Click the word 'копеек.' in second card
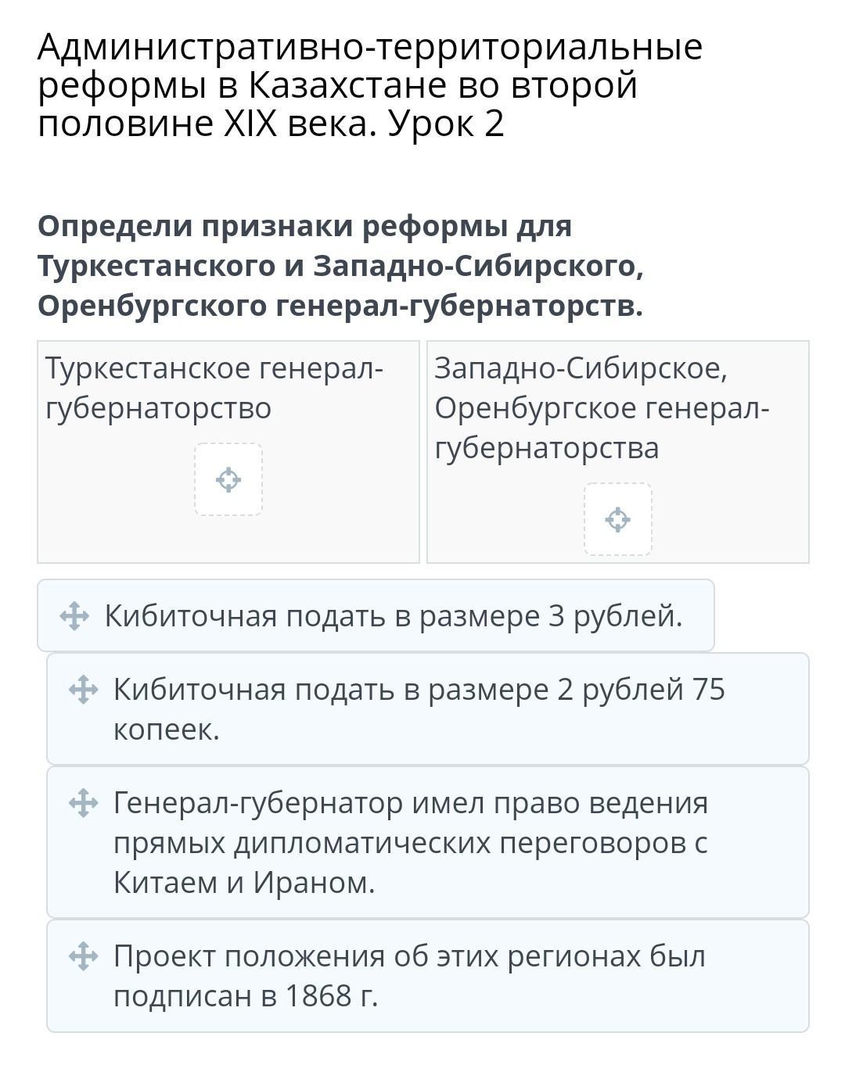 tap(167, 730)
